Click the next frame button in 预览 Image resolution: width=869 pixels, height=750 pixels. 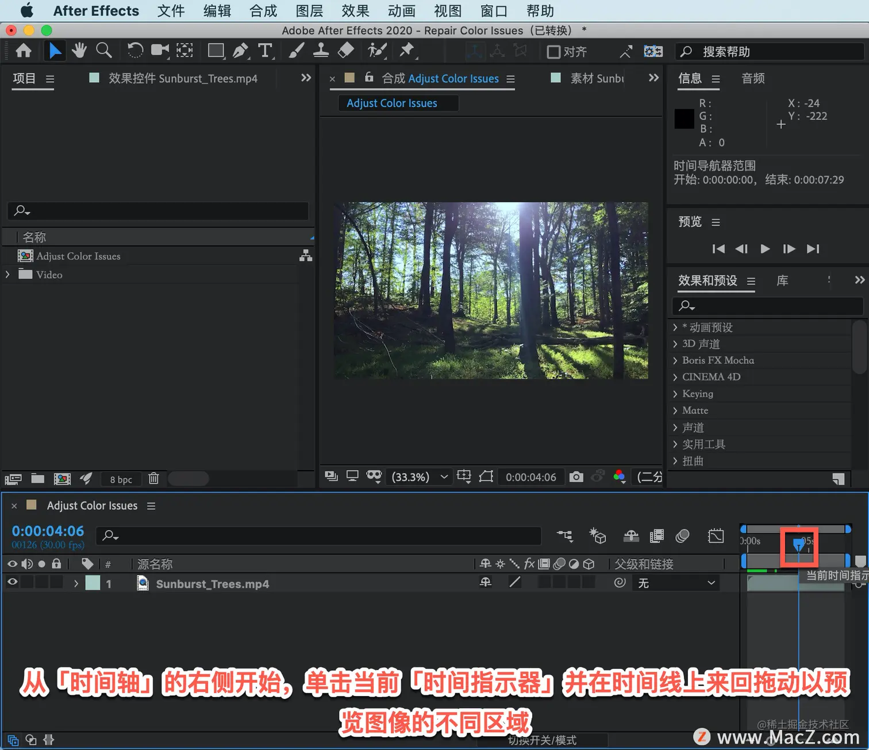(x=789, y=248)
